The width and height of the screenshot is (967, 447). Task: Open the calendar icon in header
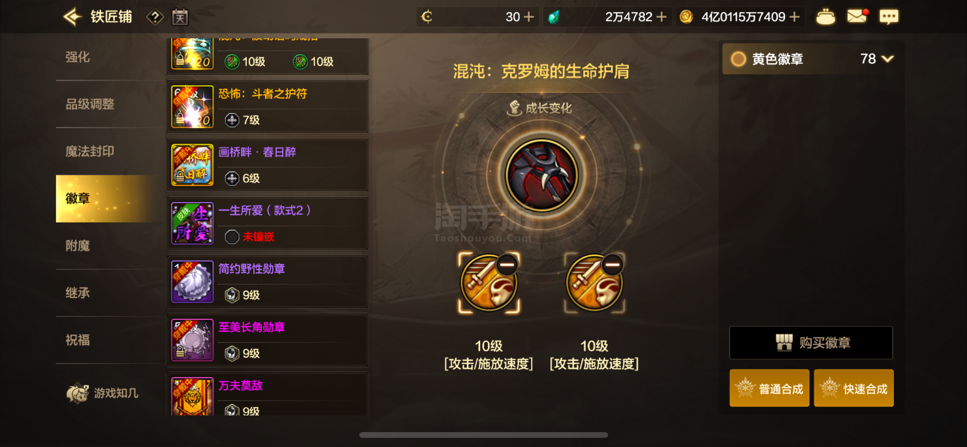(180, 17)
